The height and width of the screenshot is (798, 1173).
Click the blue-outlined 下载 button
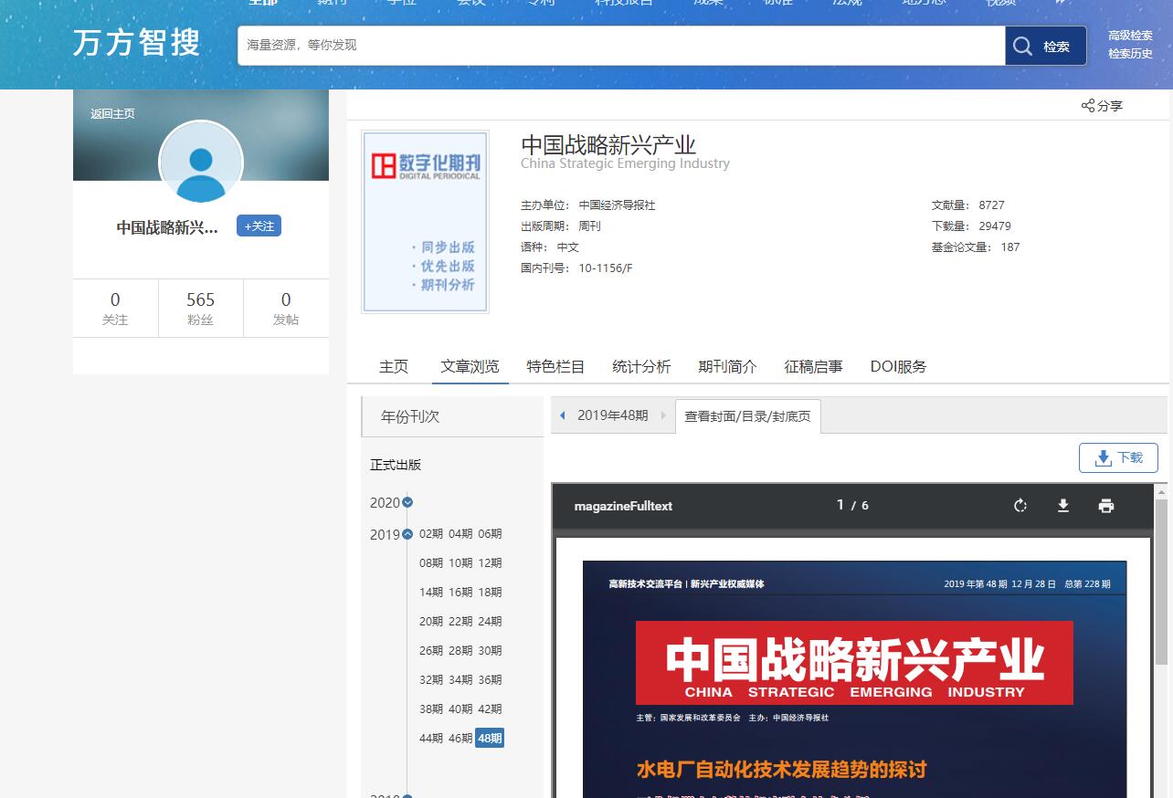tap(1118, 457)
